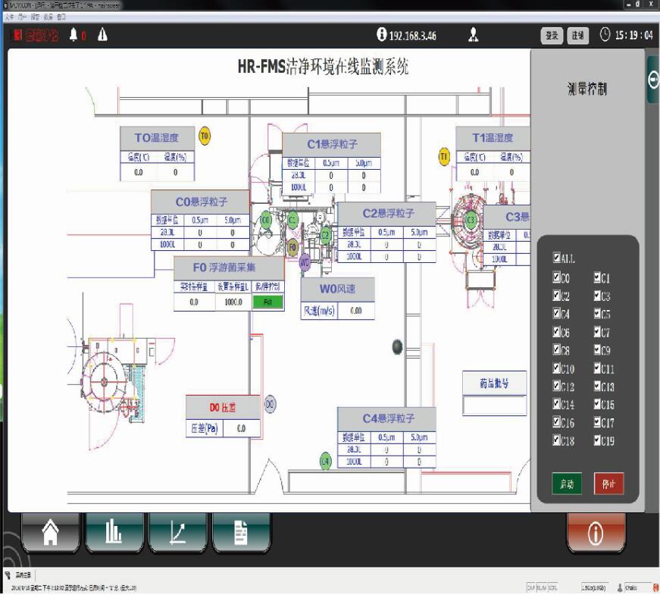Go to the home screen icon
The image size is (660, 595).
(x=51, y=533)
